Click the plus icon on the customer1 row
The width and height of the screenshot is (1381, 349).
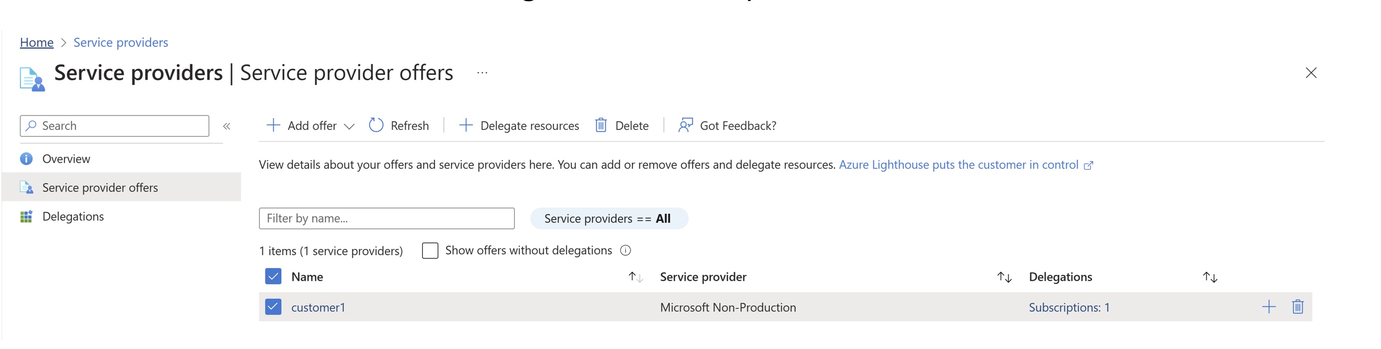[x=1268, y=307]
